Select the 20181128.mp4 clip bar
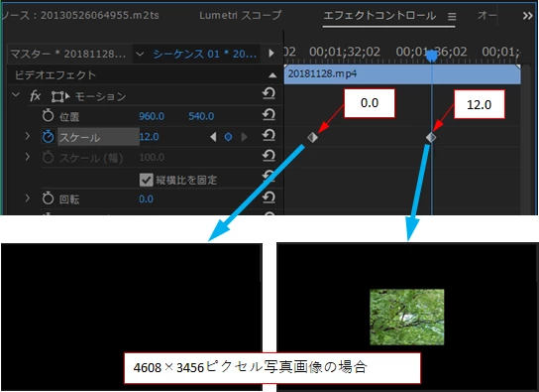Viewport: 539px width, 392px height. point(402,74)
